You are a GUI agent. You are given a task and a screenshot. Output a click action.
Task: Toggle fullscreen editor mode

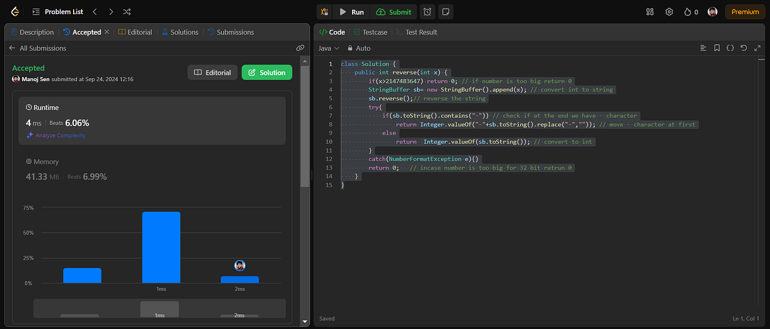tap(758, 48)
